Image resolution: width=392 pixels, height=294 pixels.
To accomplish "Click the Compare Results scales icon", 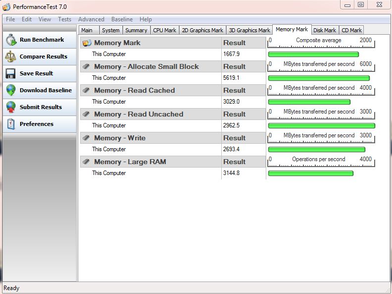I will point(10,57).
